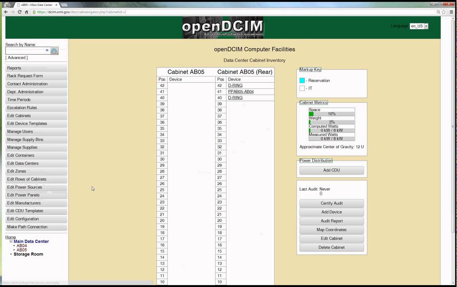Click the Edit Cabinet button
457x287 pixels.
click(332, 238)
